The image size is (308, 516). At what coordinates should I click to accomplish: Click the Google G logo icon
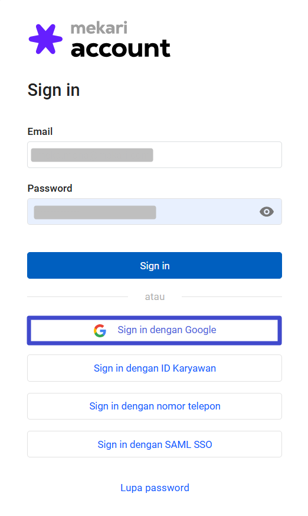point(100,330)
